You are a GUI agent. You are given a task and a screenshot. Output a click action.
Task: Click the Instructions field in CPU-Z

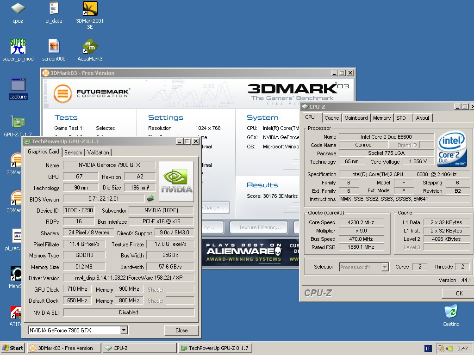[405, 199]
